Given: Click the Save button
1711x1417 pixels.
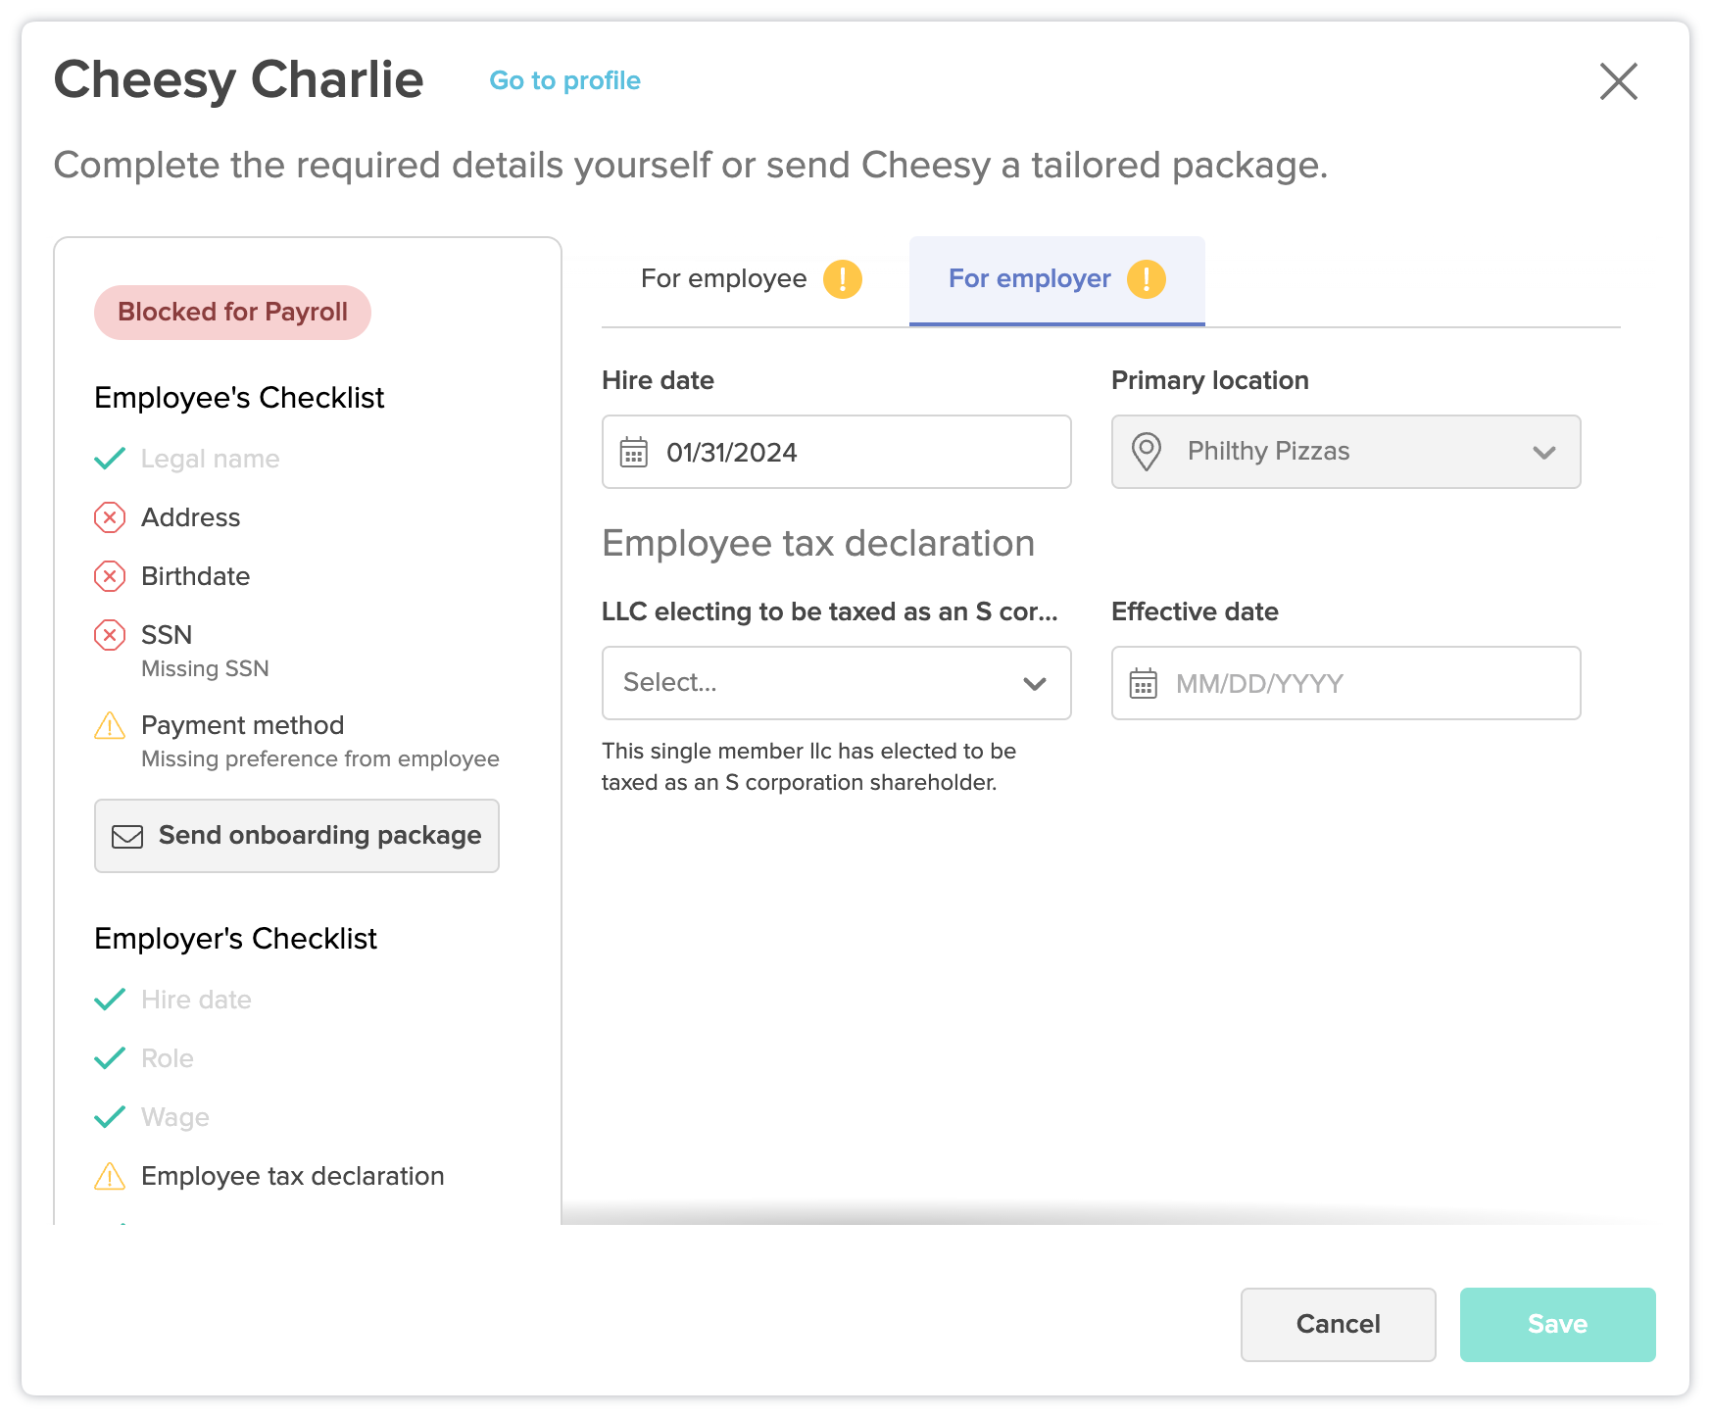Looking at the screenshot, I should pos(1557,1324).
